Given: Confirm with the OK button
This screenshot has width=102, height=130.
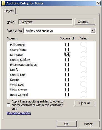Looking at the screenshot, I should 66,124.
